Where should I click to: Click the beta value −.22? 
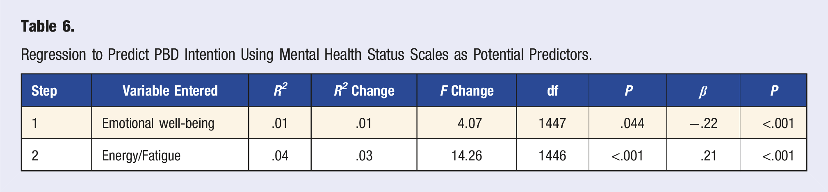click(x=704, y=123)
